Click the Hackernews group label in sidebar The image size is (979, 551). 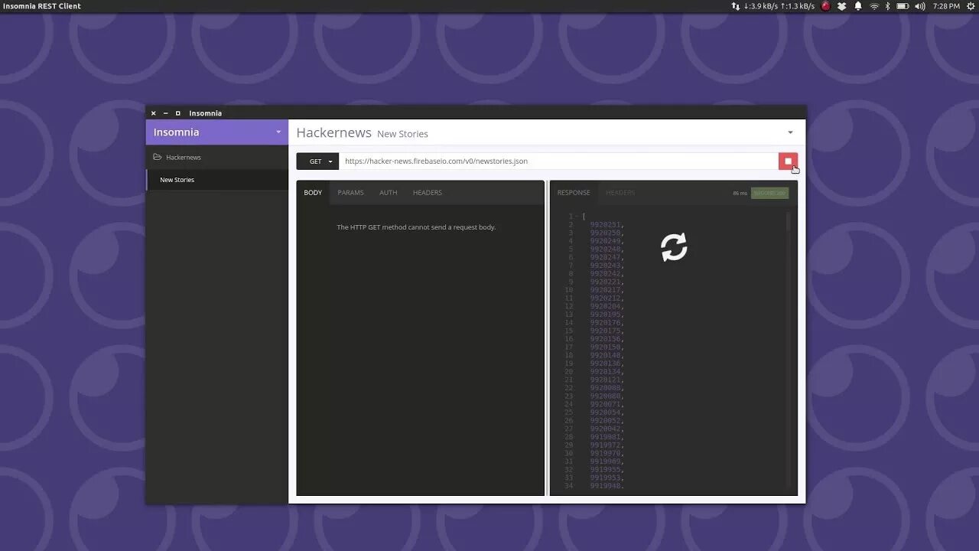click(x=184, y=157)
